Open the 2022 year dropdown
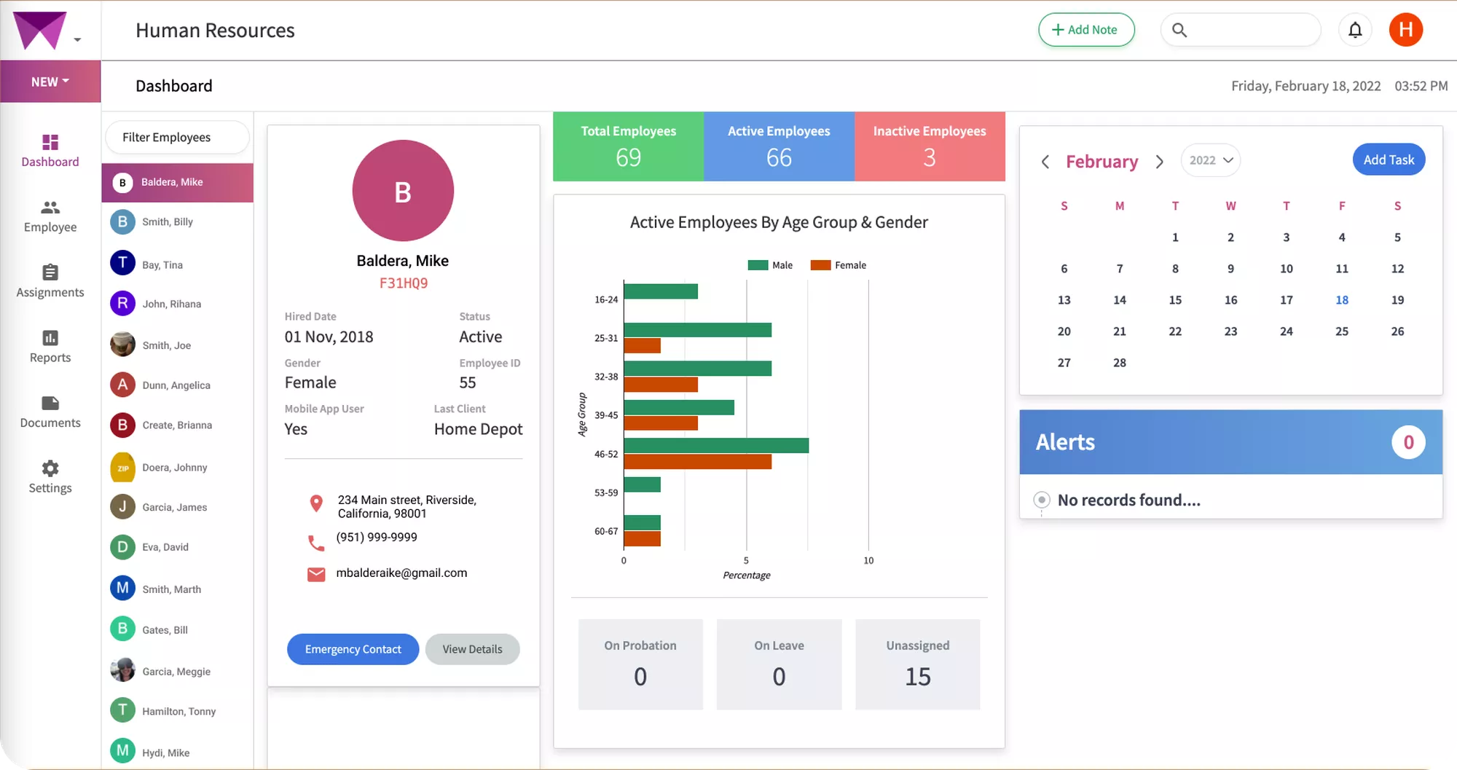This screenshot has width=1457, height=770. [x=1210, y=160]
